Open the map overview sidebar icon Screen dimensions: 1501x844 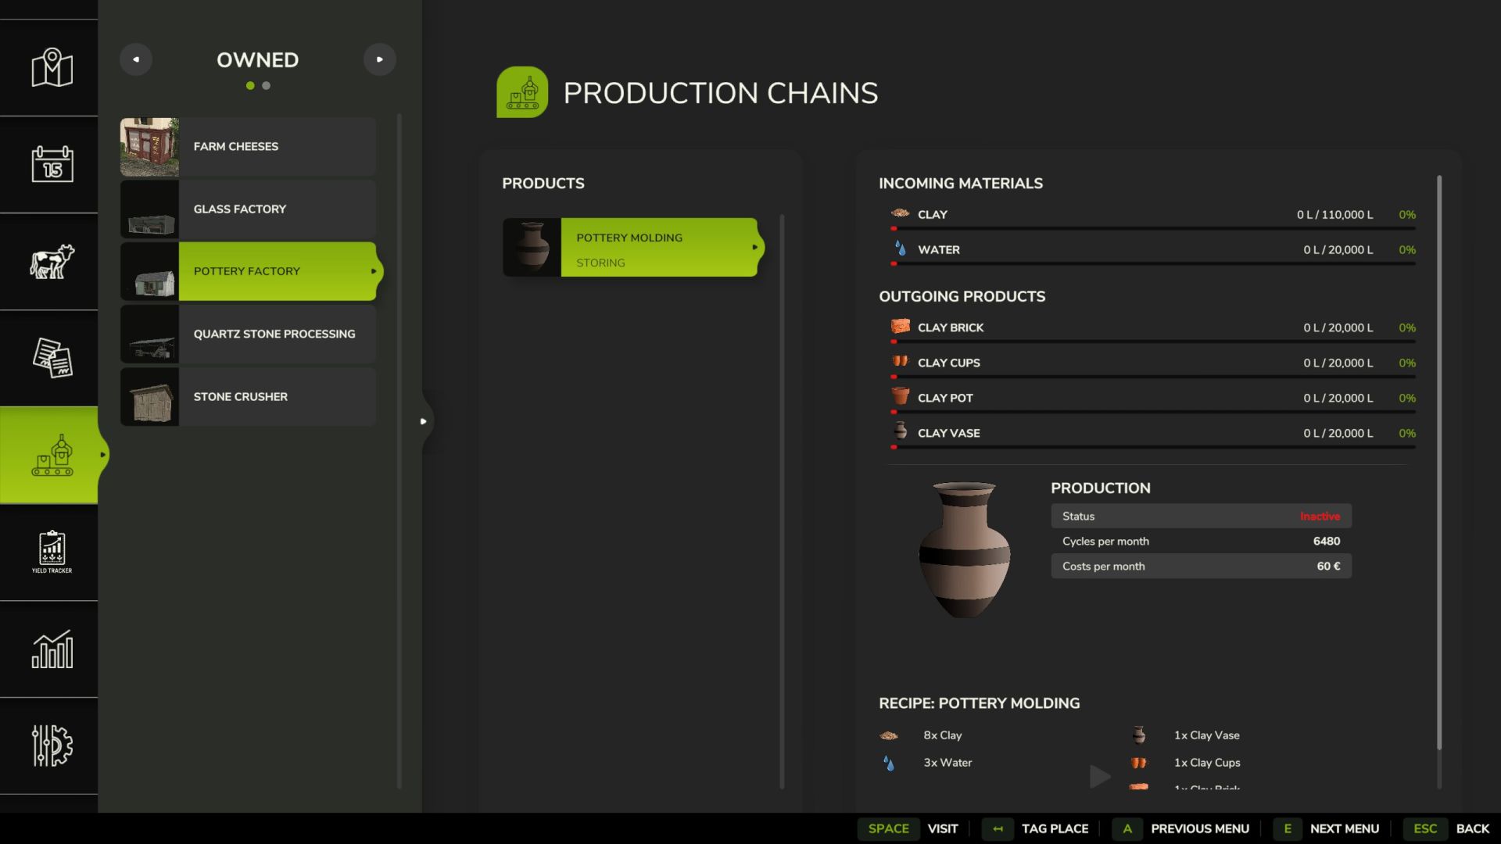coord(52,68)
